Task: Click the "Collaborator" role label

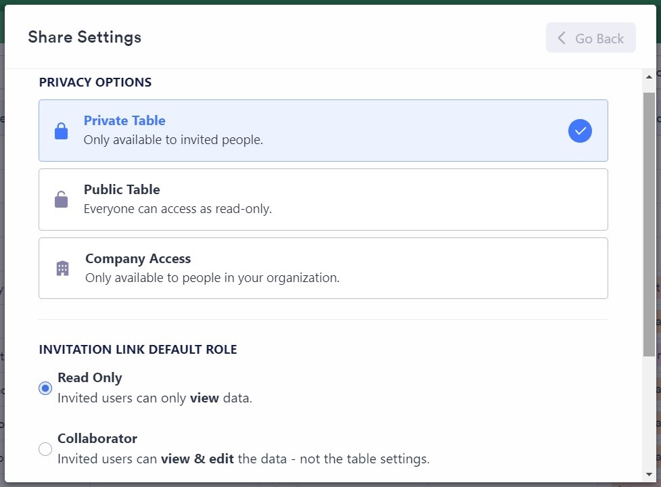Action: point(97,438)
